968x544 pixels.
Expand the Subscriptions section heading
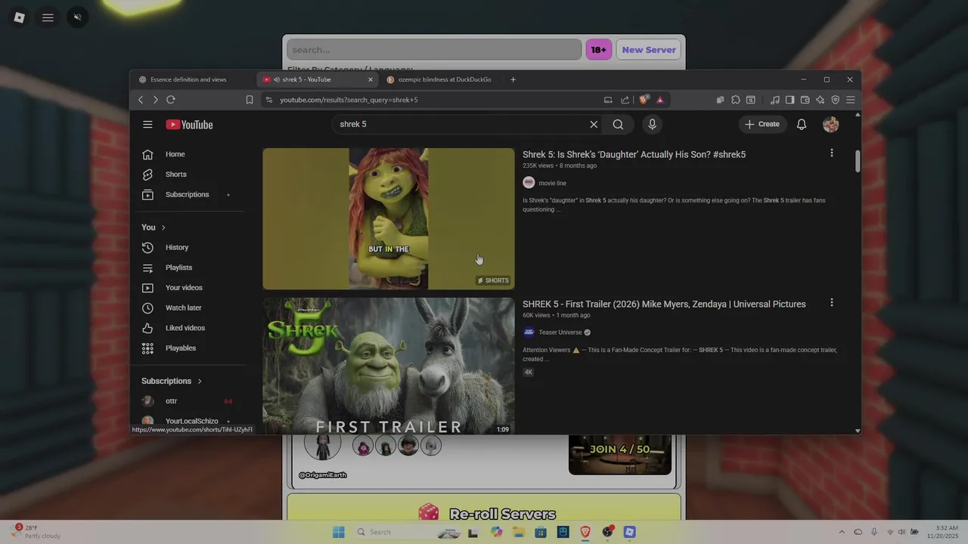pos(172,381)
